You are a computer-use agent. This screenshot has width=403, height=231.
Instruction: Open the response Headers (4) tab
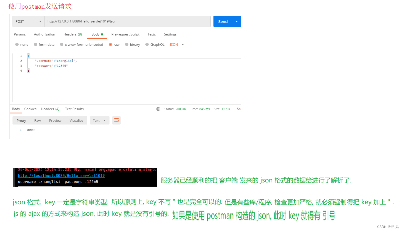50,109
